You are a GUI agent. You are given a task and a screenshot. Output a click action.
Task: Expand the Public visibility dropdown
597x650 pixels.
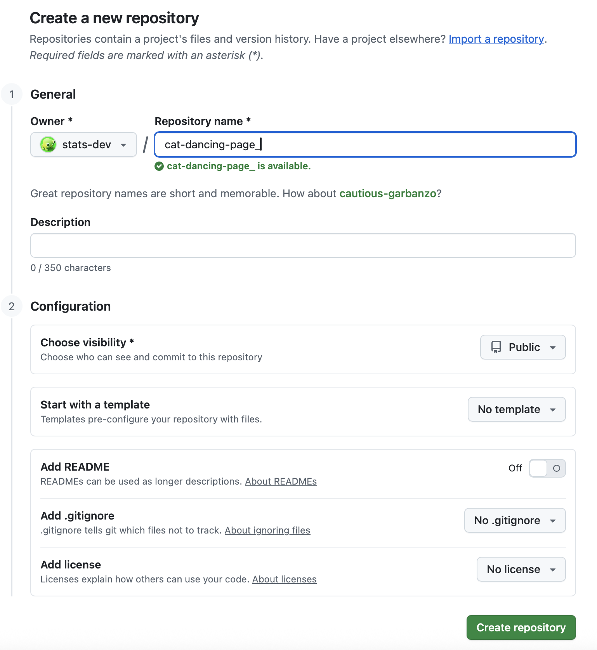[522, 347]
